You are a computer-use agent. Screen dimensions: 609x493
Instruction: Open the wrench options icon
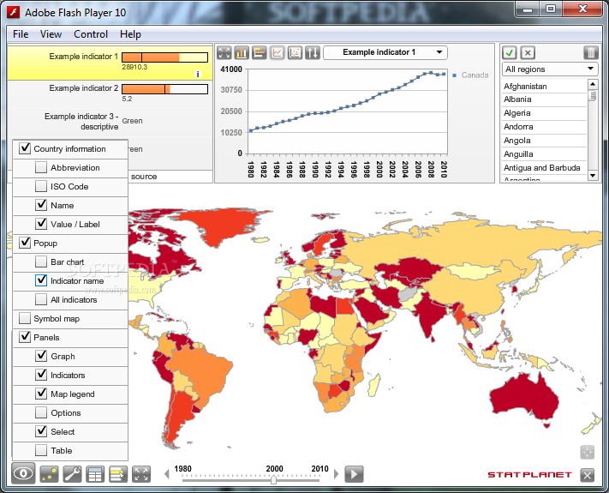coord(72,474)
